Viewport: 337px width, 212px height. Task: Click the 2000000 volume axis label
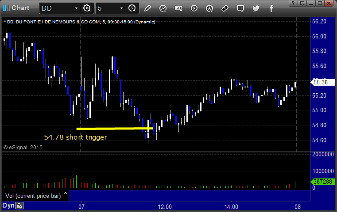(x=323, y=154)
